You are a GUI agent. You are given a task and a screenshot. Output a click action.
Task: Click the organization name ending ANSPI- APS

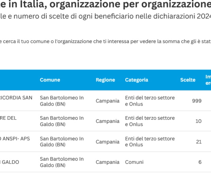pyautogui.click(x=15, y=139)
